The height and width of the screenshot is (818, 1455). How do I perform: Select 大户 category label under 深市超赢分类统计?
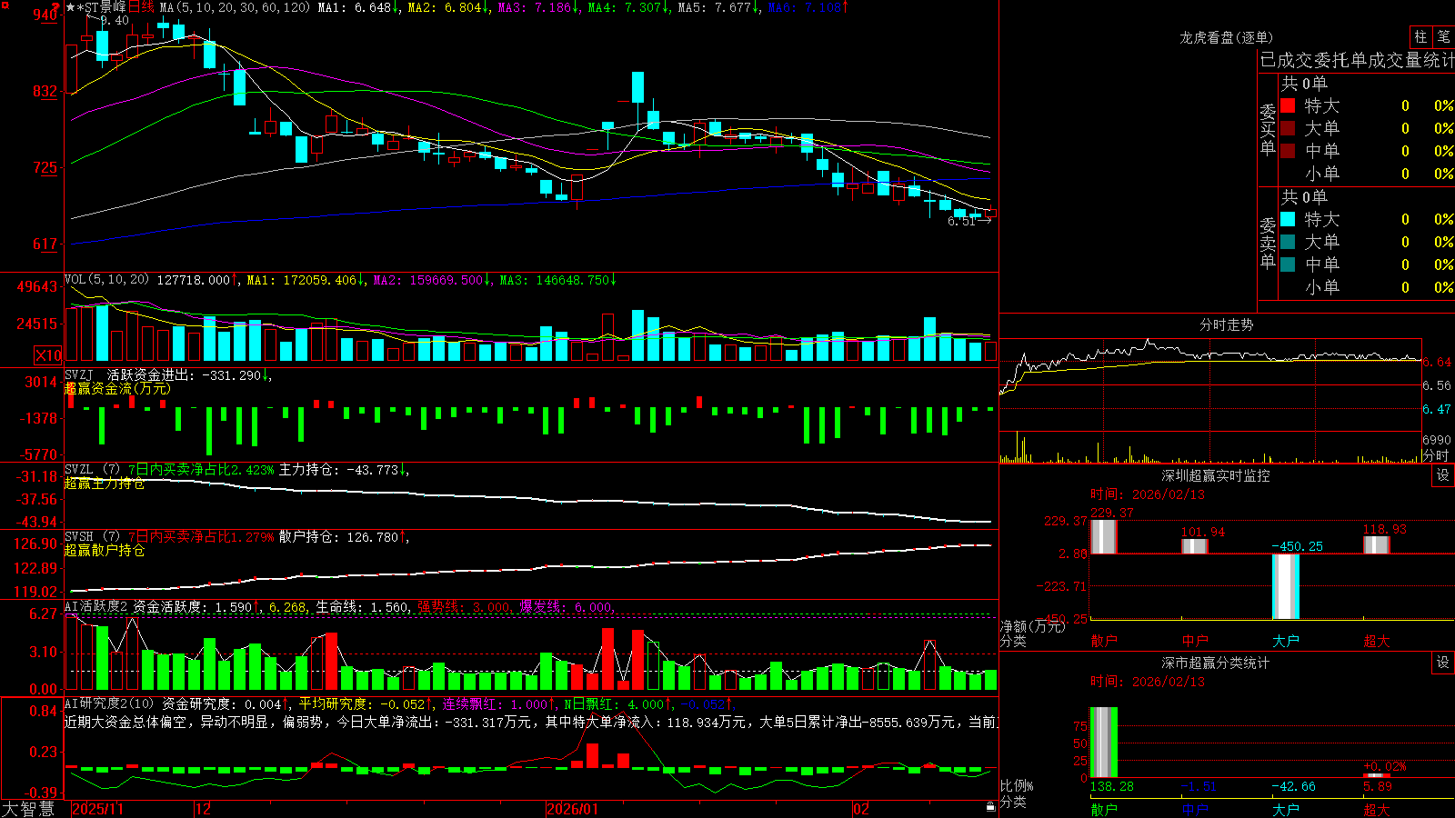1286,810
